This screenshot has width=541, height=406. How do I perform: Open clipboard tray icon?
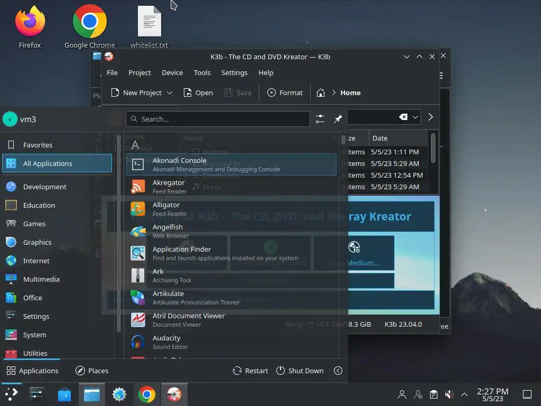[x=433, y=394]
